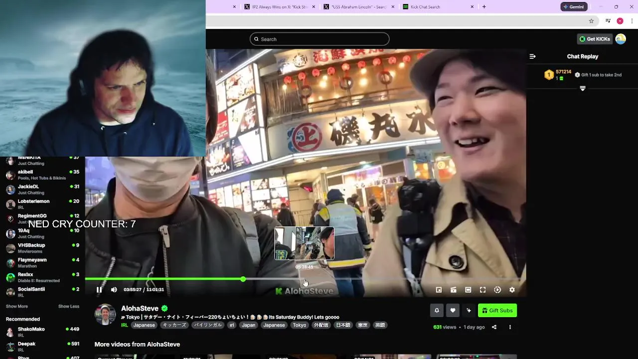Open the video three-dot options menu
Image resolution: width=638 pixels, height=359 pixels.
(510, 327)
